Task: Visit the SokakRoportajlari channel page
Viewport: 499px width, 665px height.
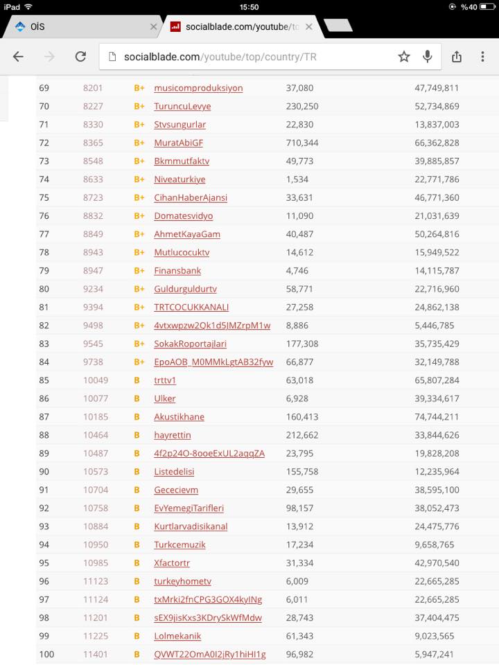Action: (190, 344)
